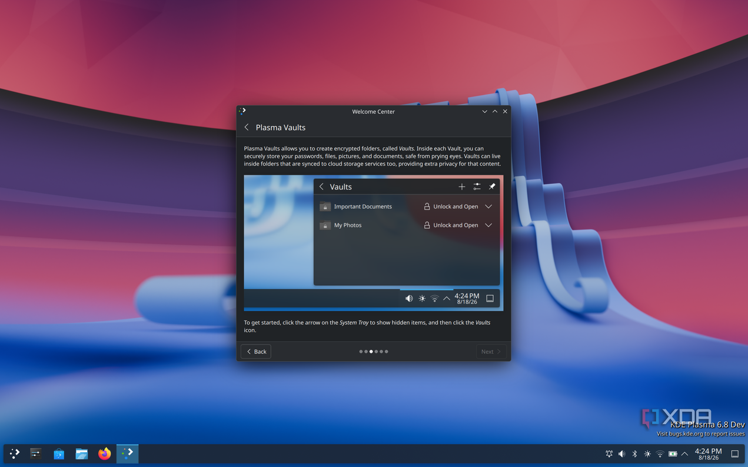Open the audio volume tray icon
This screenshot has height=467, width=748.
point(621,454)
